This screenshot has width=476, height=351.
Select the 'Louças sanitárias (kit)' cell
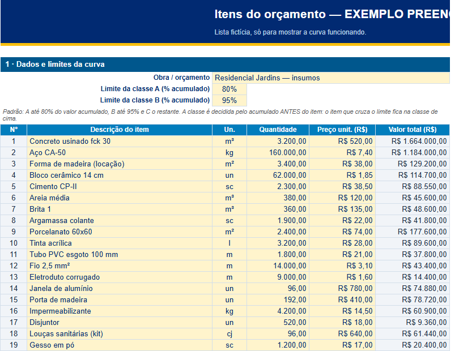(x=120, y=334)
